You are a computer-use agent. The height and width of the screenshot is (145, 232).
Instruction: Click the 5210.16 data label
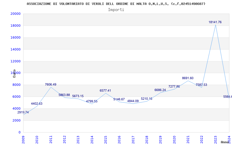pos(146,99)
